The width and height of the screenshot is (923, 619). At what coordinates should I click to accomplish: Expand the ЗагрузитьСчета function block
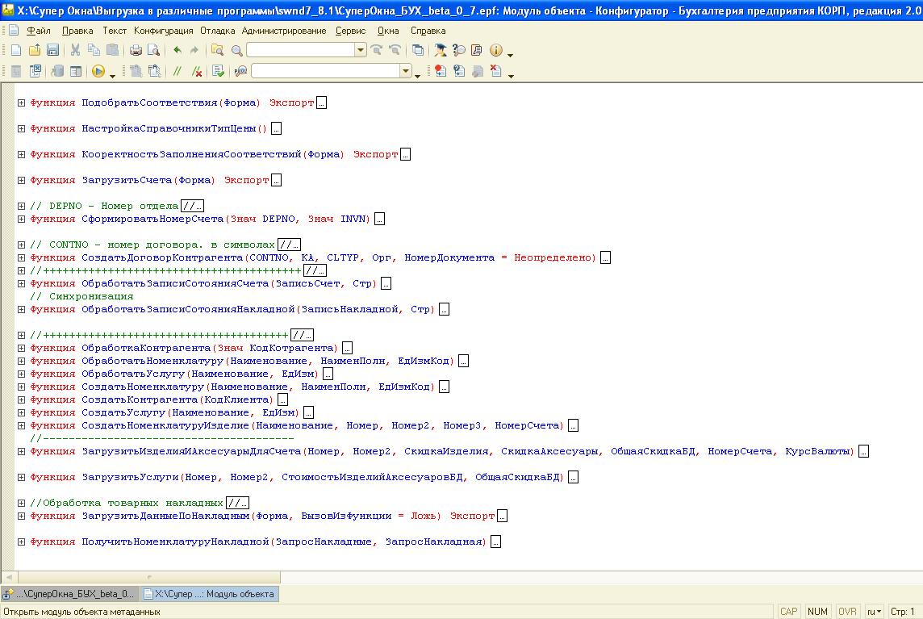tap(22, 180)
